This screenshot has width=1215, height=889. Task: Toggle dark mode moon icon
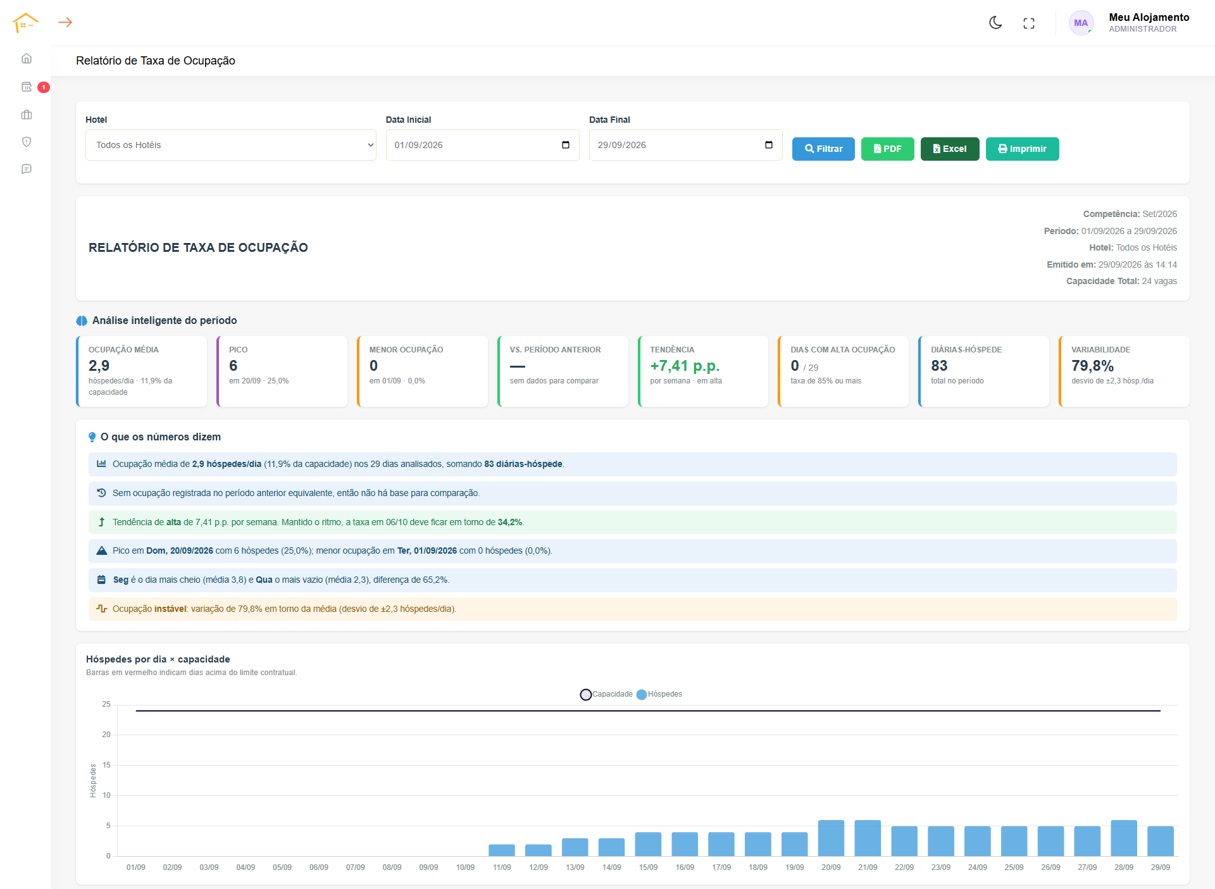[x=995, y=23]
